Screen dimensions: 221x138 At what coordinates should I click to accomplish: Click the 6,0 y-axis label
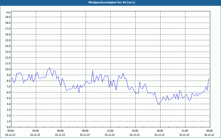click(9, 92)
